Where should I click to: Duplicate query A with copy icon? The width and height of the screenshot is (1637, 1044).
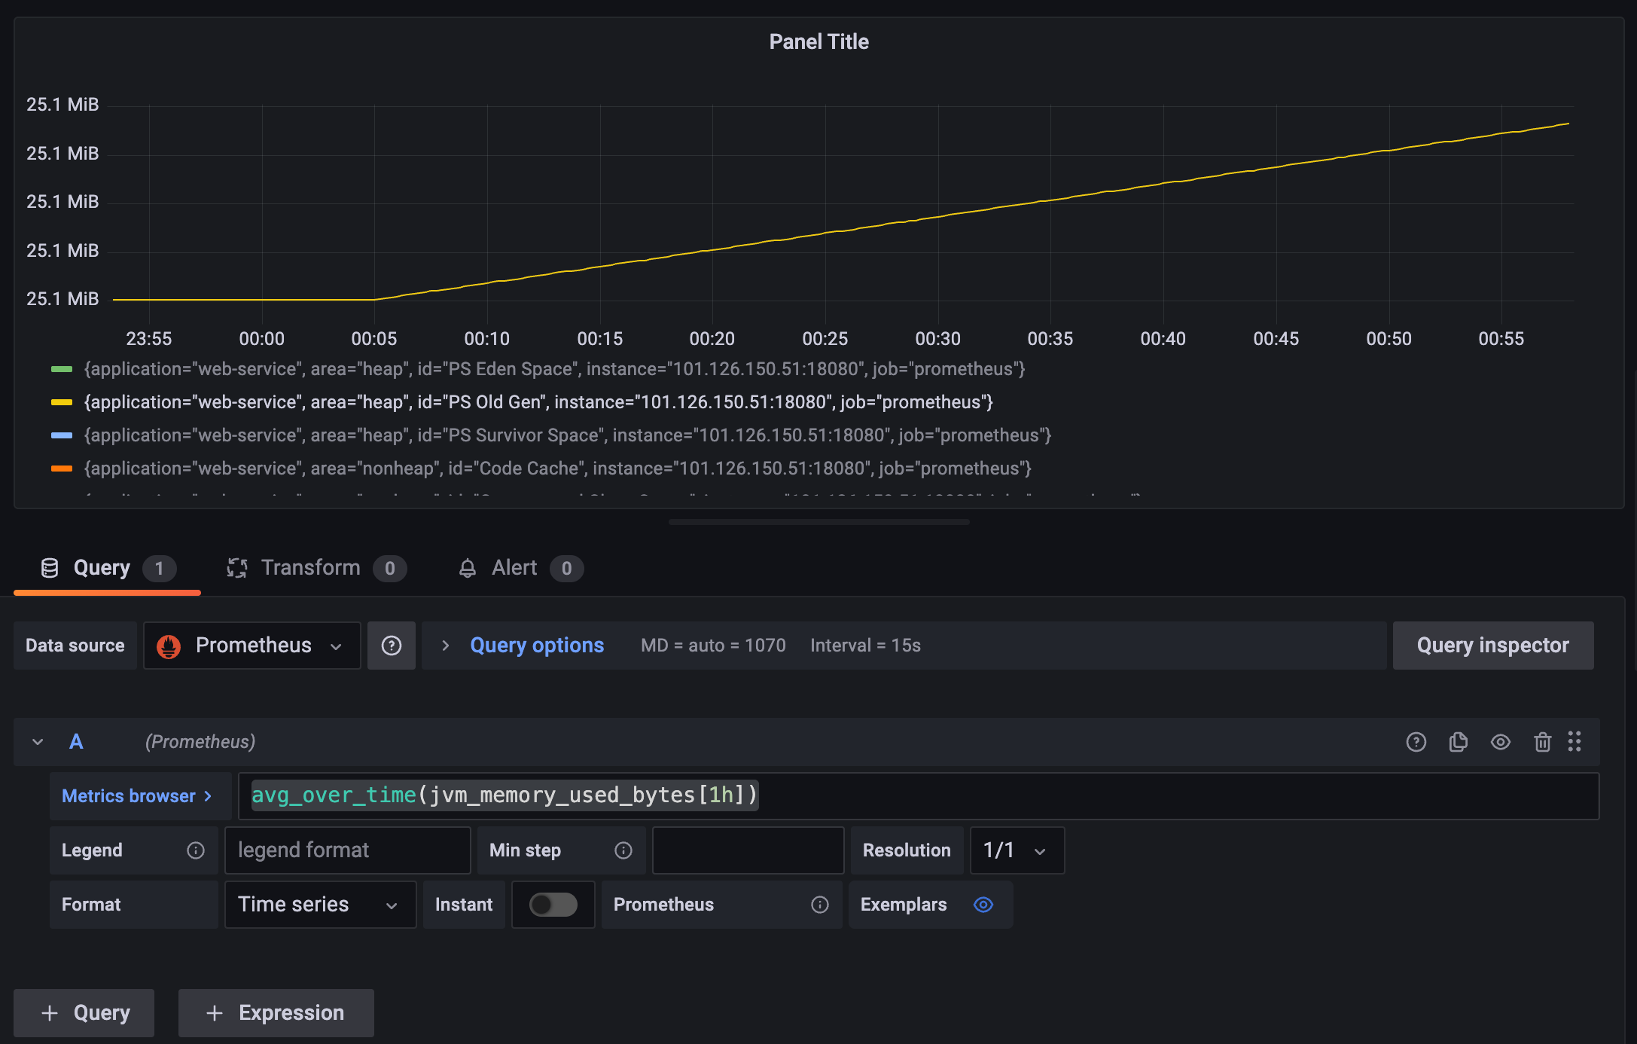pos(1458,742)
